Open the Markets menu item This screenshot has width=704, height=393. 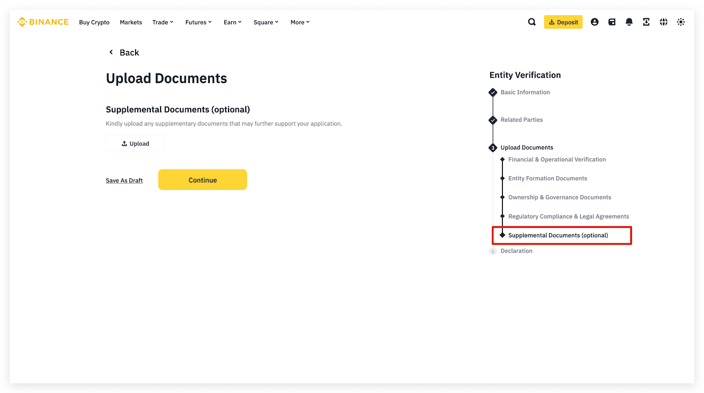pyautogui.click(x=131, y=22)
